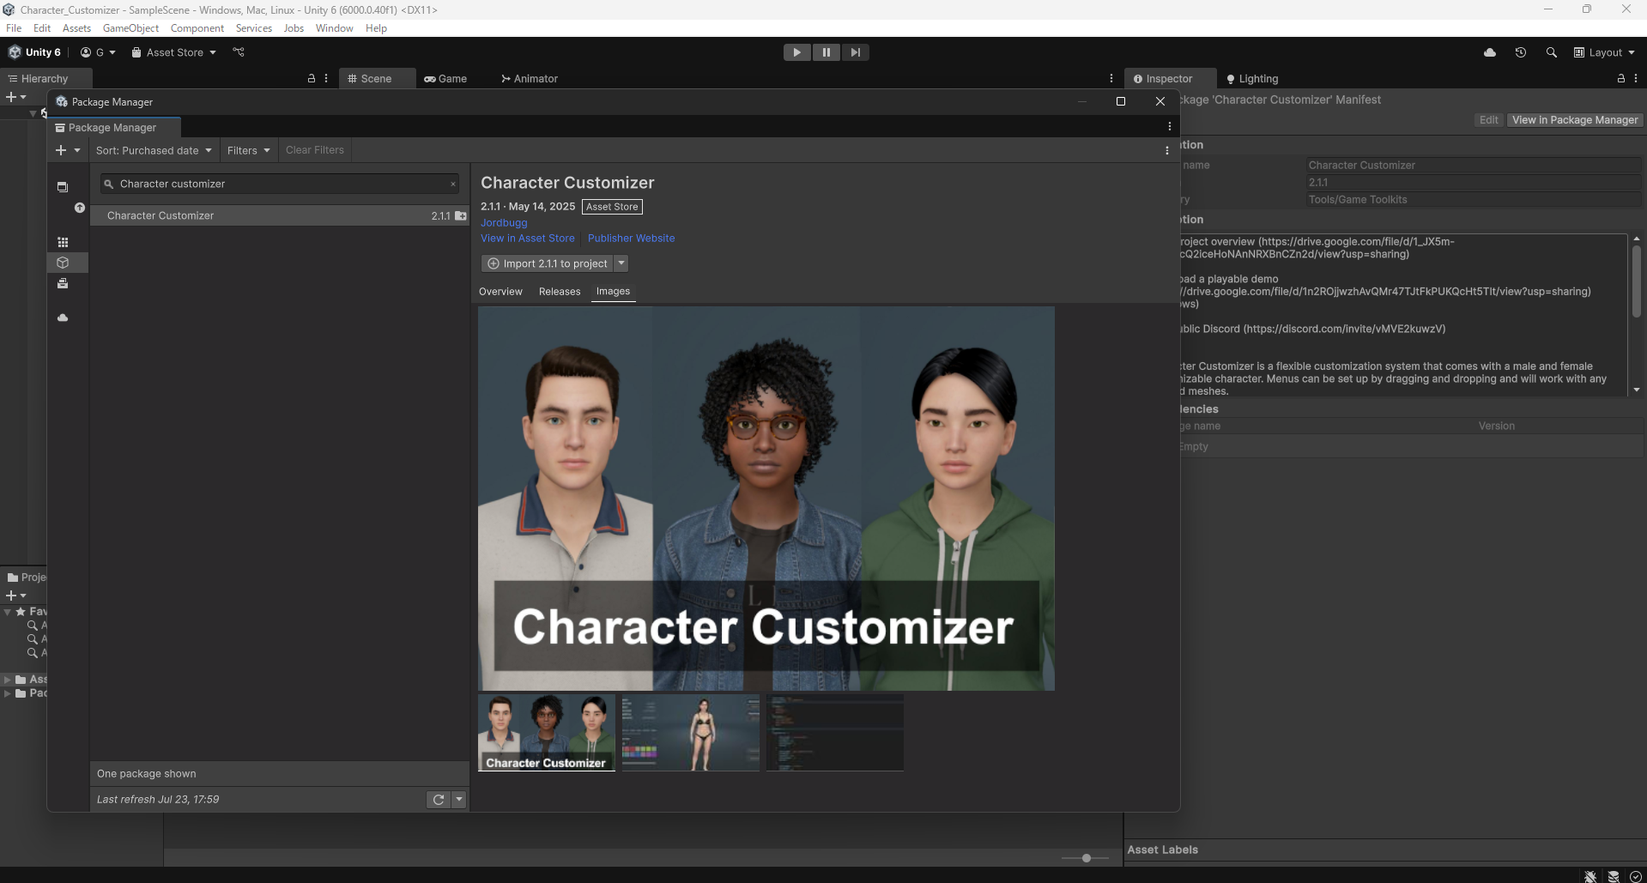Click the import folder icon beside 2.1.1

(x=461, y=215)
